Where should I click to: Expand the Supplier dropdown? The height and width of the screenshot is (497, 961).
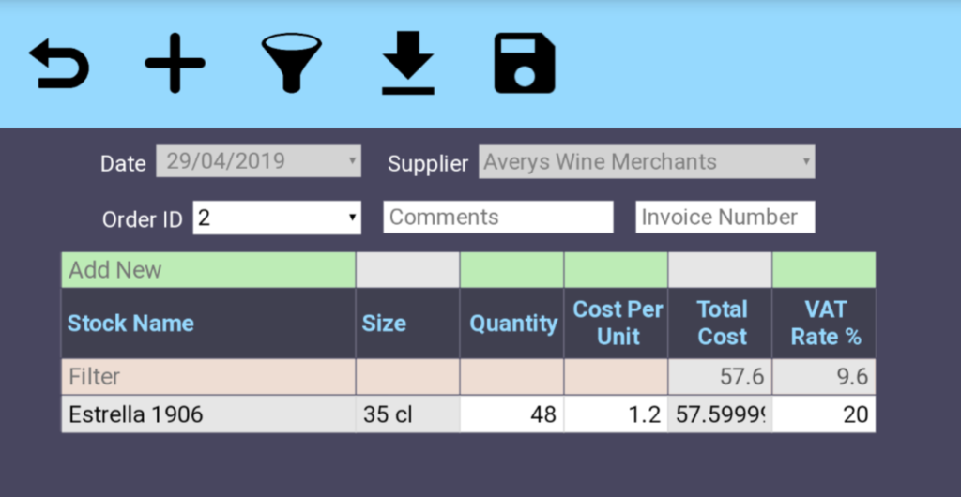[x=646, y=161]
